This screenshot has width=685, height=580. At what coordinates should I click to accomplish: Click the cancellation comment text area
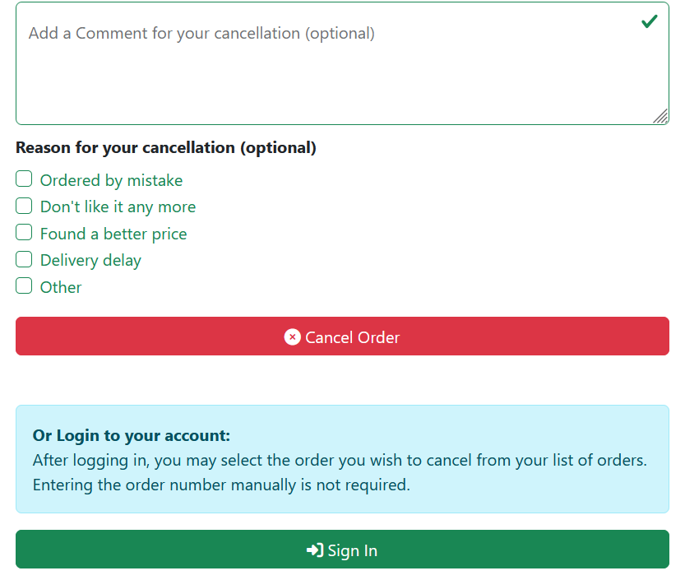342,63
